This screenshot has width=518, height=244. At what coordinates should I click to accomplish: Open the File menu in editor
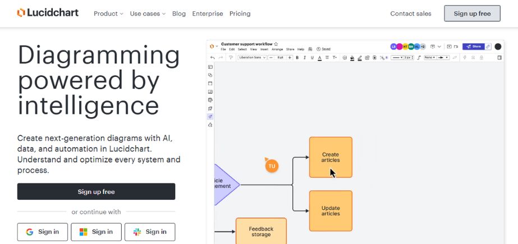[x=223, y=49]
